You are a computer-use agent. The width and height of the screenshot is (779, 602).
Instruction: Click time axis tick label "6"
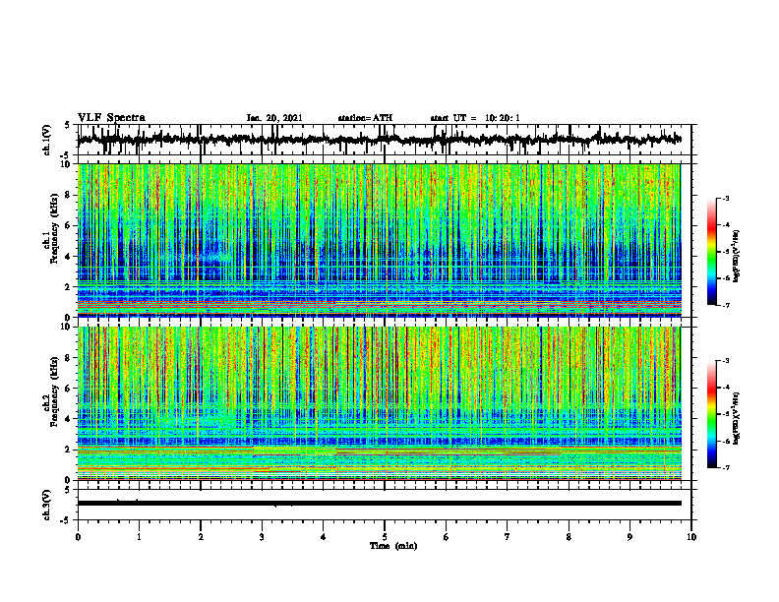click(x=447, y=537)
